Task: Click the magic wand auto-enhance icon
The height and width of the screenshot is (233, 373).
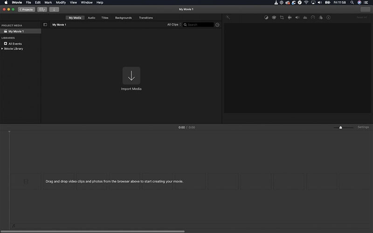Action: tap(228, 17)
